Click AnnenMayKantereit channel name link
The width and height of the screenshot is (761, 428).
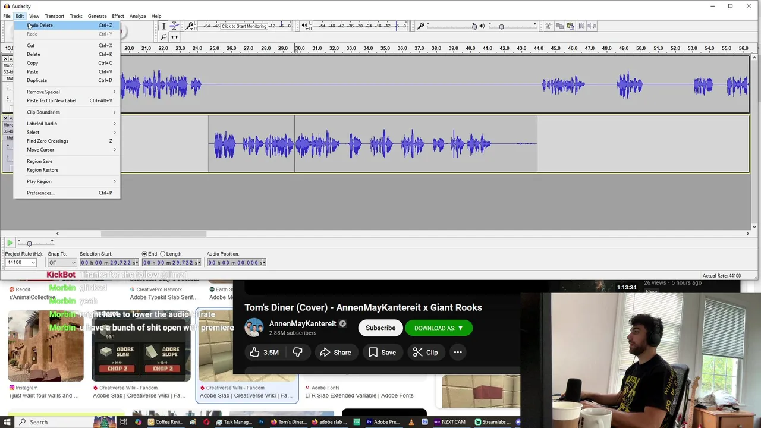[x=303, y=324]
